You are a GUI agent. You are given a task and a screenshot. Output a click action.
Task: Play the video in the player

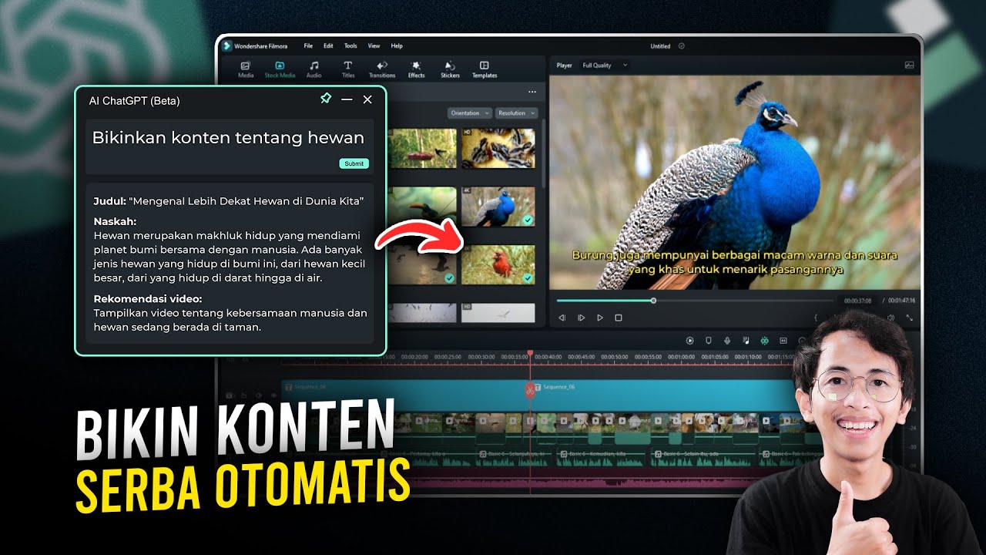600,318
